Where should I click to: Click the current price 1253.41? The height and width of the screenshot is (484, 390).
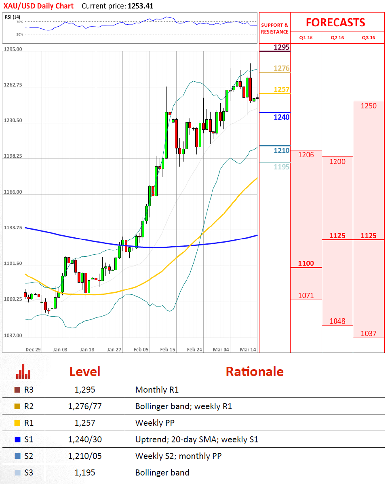point(140,6)
